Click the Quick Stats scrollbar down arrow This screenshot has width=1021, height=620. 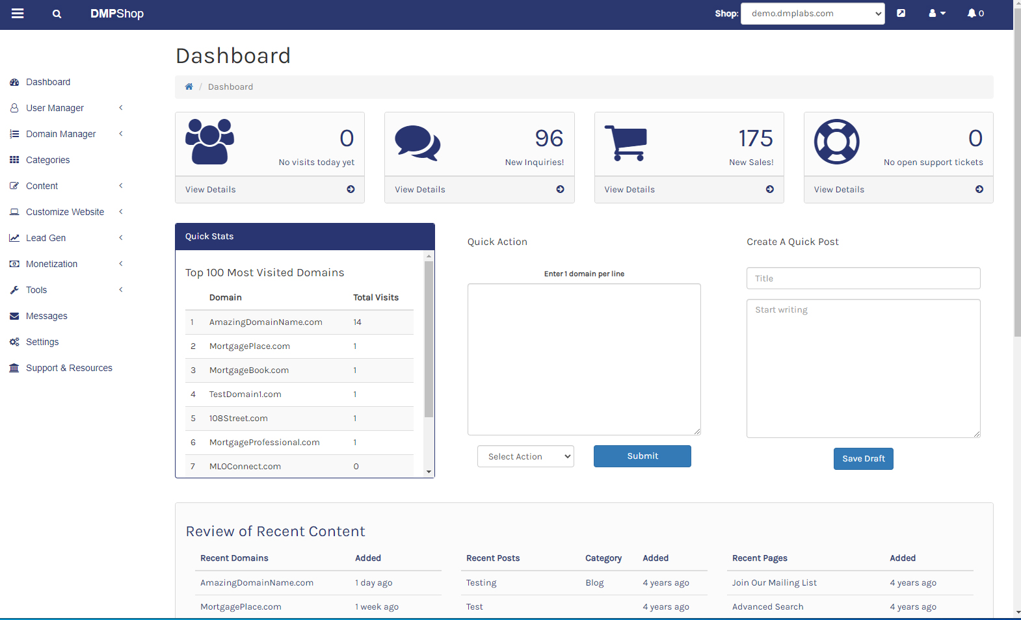coord(429,472)
